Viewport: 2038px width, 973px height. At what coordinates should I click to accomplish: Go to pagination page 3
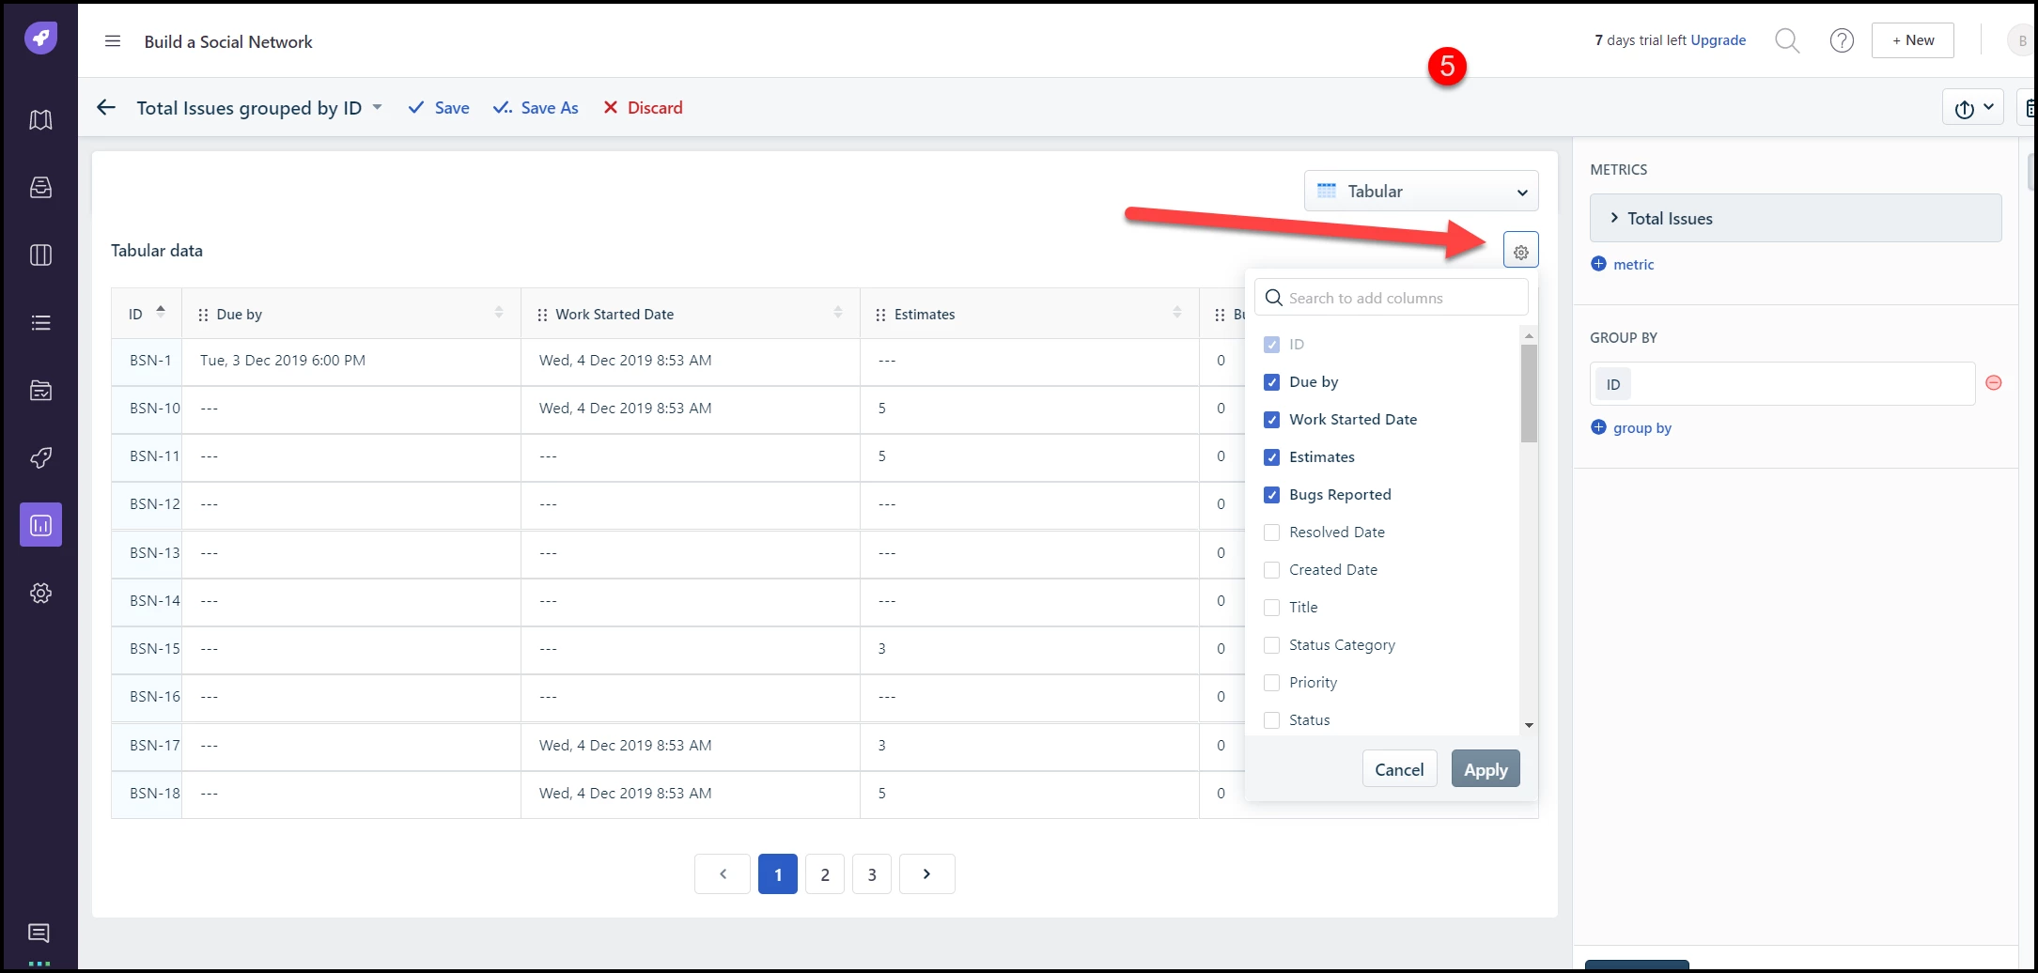872,873
